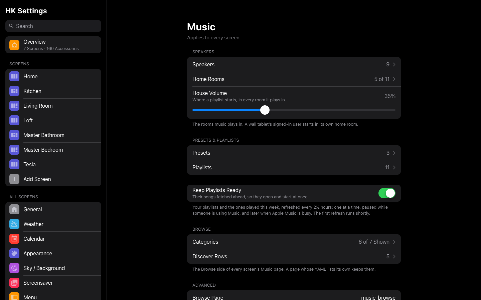Screen dimensions: 481x300
Task: Open Screensaver settings section
Action: (x=53, y=283)
